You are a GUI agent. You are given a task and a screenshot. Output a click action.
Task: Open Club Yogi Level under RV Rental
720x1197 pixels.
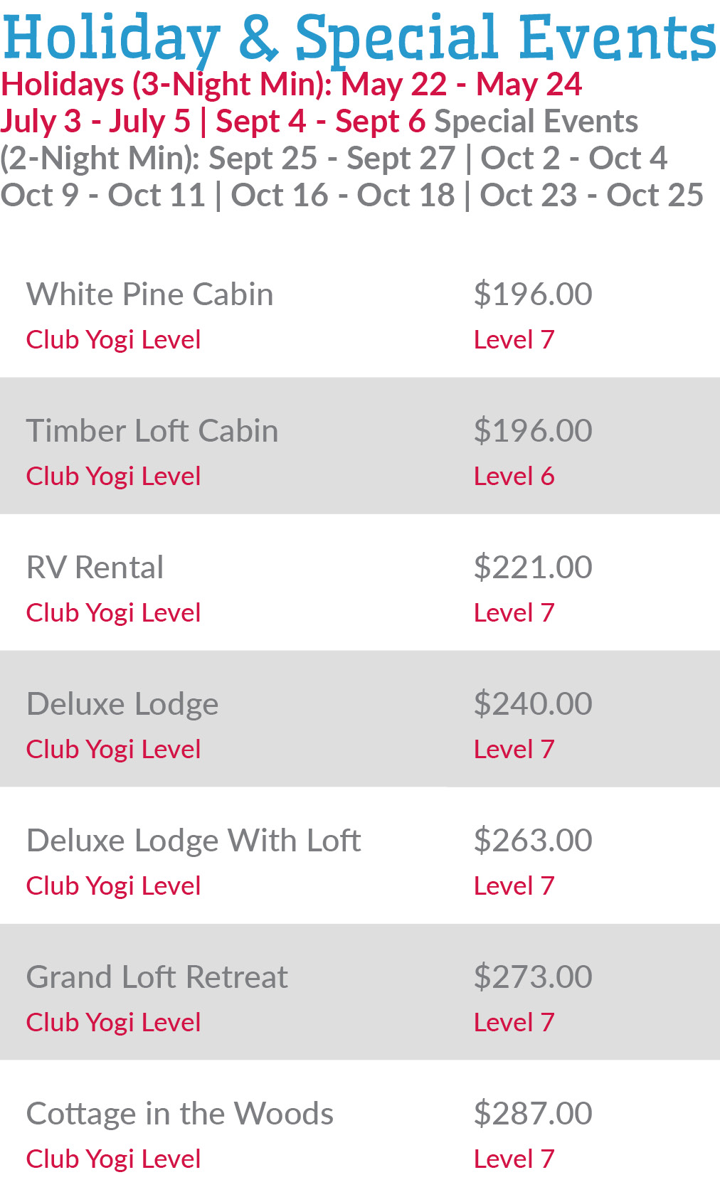coord(113,613)
